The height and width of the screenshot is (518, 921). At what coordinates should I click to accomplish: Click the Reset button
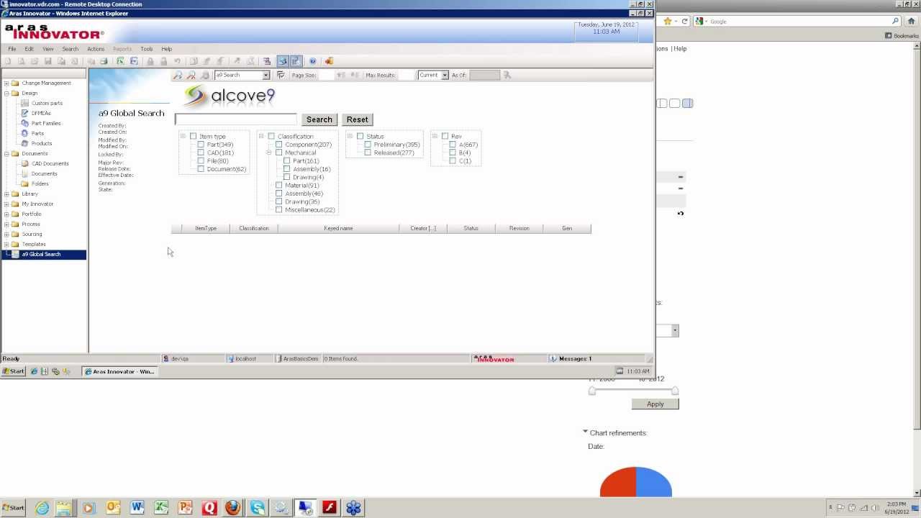(x=357, y=119)
